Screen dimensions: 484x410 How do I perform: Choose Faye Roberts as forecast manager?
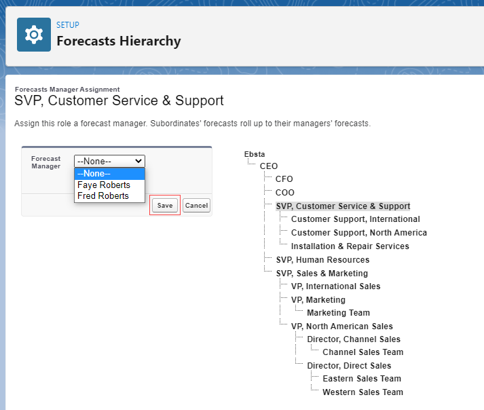click(103, 185)
